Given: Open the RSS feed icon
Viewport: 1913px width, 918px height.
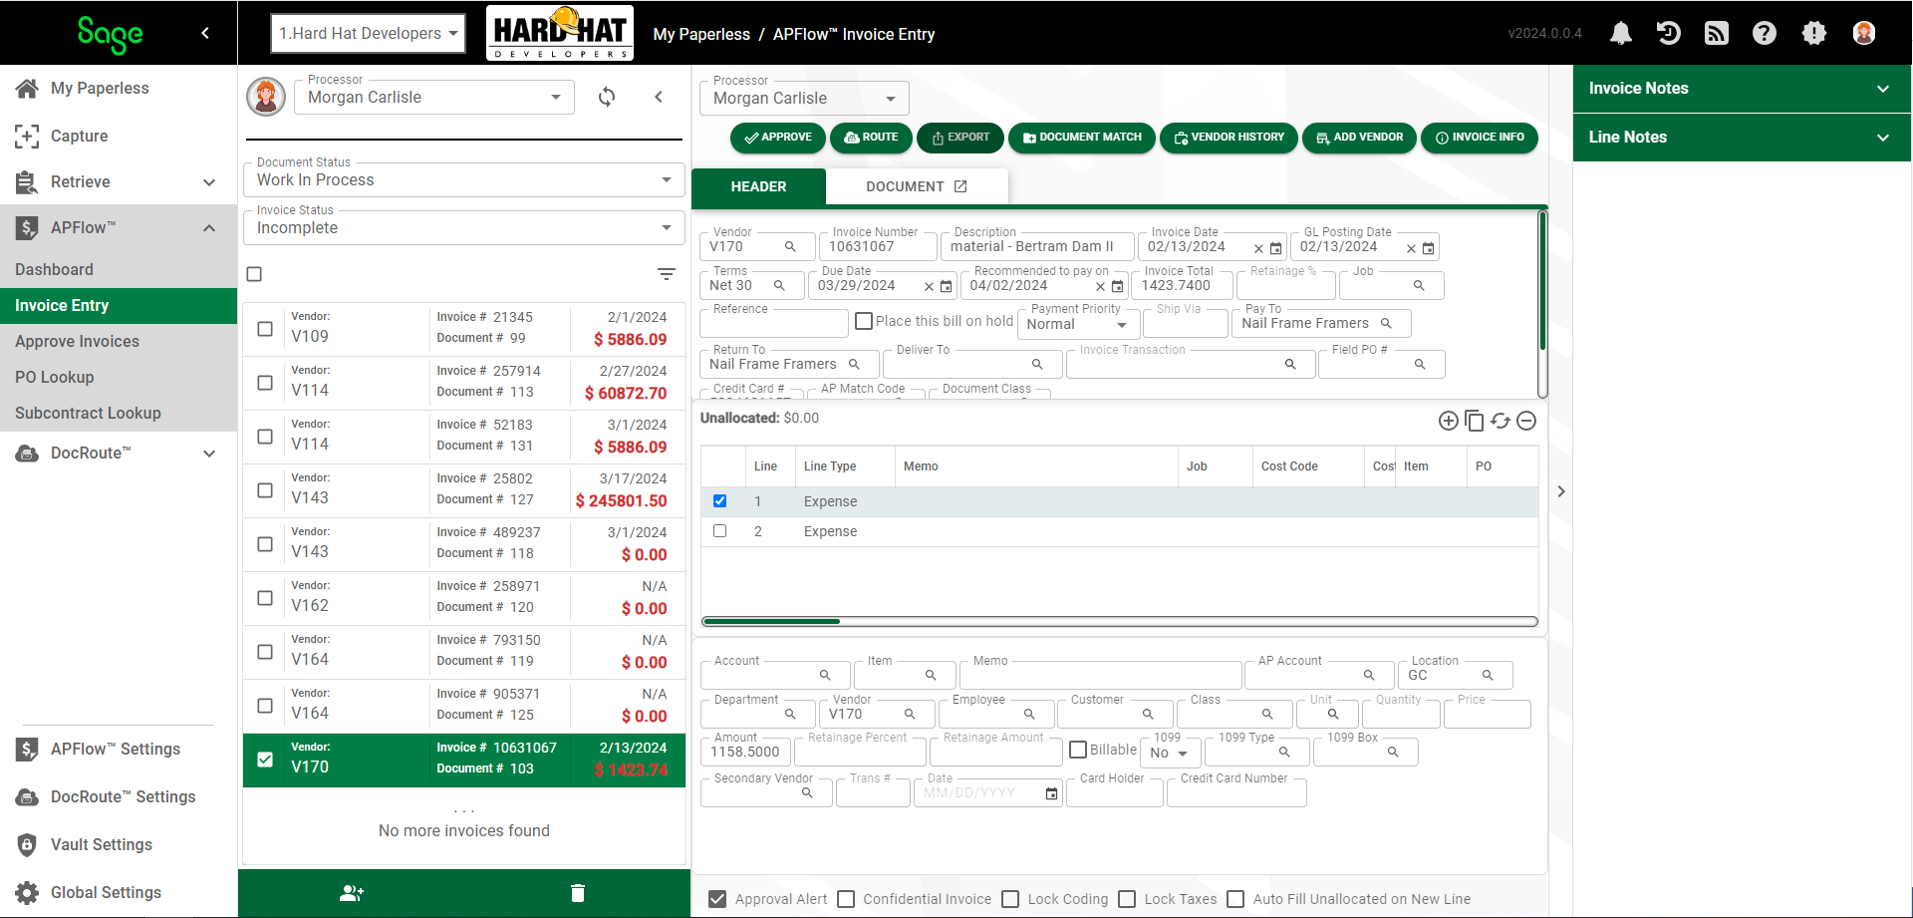Looking at the screenshot, I should tap(1717, 33).
